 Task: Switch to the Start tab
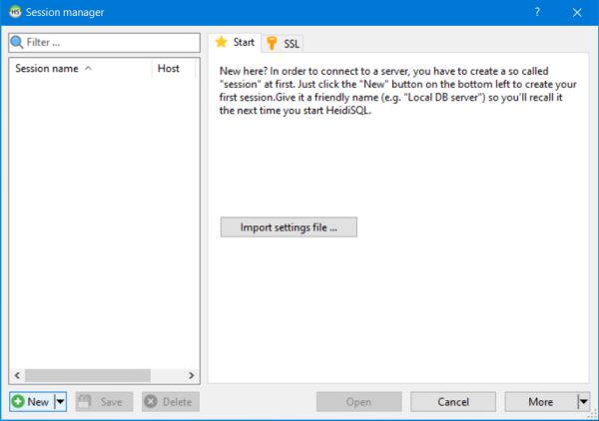point(235,42)
